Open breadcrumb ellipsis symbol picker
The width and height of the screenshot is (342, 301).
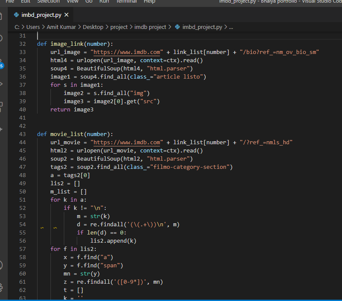231,27
